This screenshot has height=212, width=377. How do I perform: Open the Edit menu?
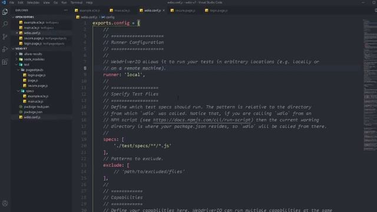pyautogui.click(x=21, y=2)
